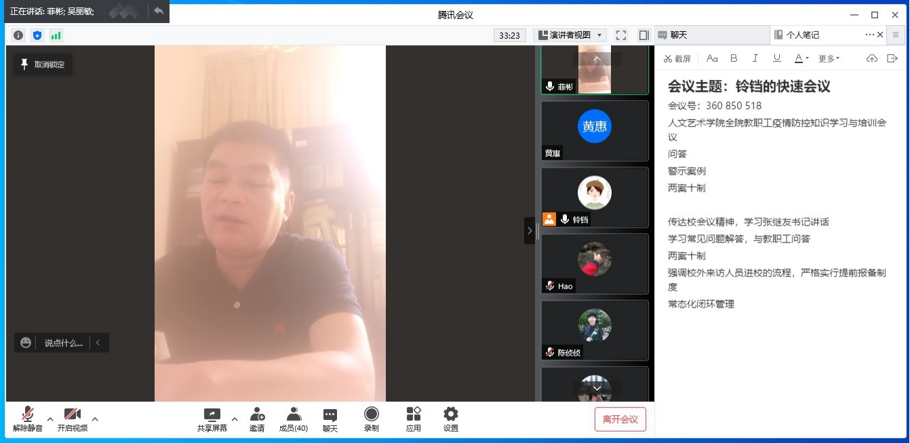The width and height of the screenshot is (910, 443).
Task: Click the 离开会议 leave meeting button
Action: coord(620,419)
